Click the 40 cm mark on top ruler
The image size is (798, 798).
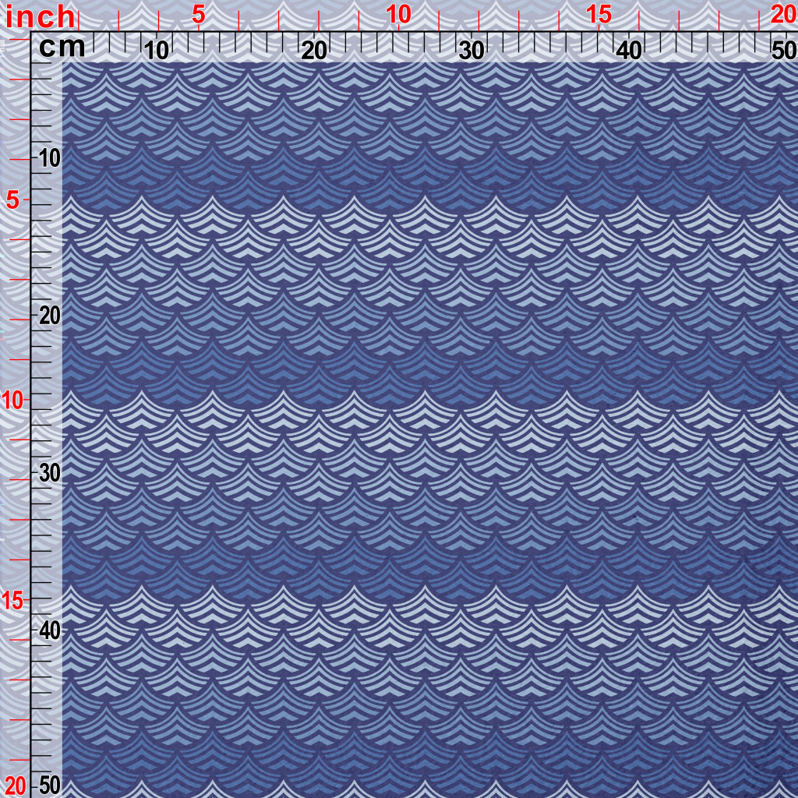[629, 51]
